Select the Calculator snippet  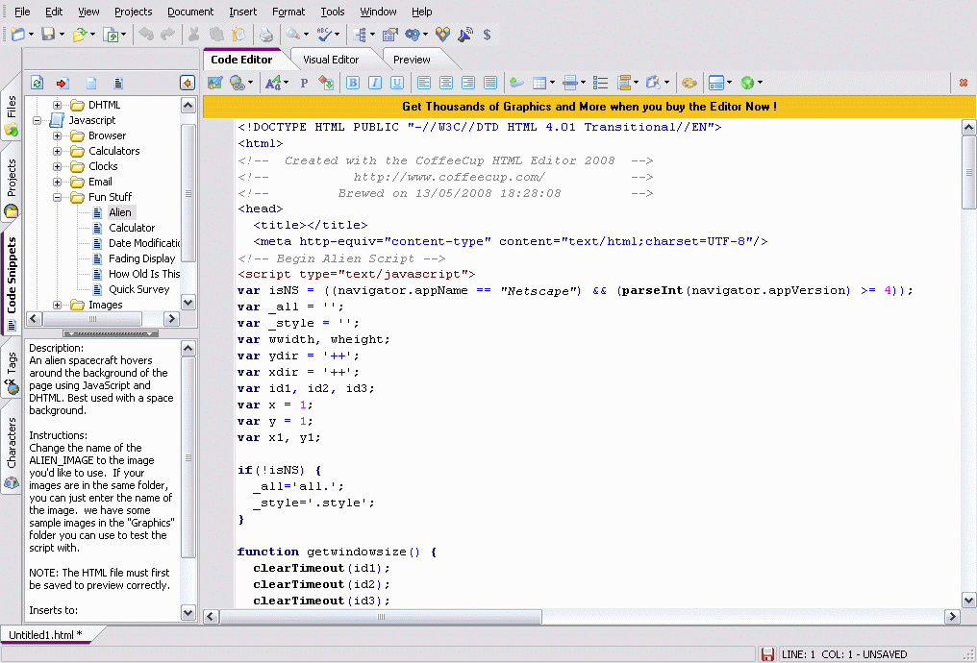click(x=132, y=228)
